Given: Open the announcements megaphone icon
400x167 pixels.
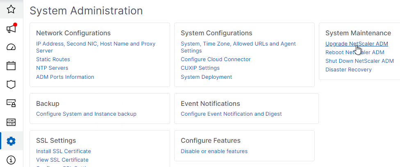Looking at the screenshot, I should tap(11, 28).
